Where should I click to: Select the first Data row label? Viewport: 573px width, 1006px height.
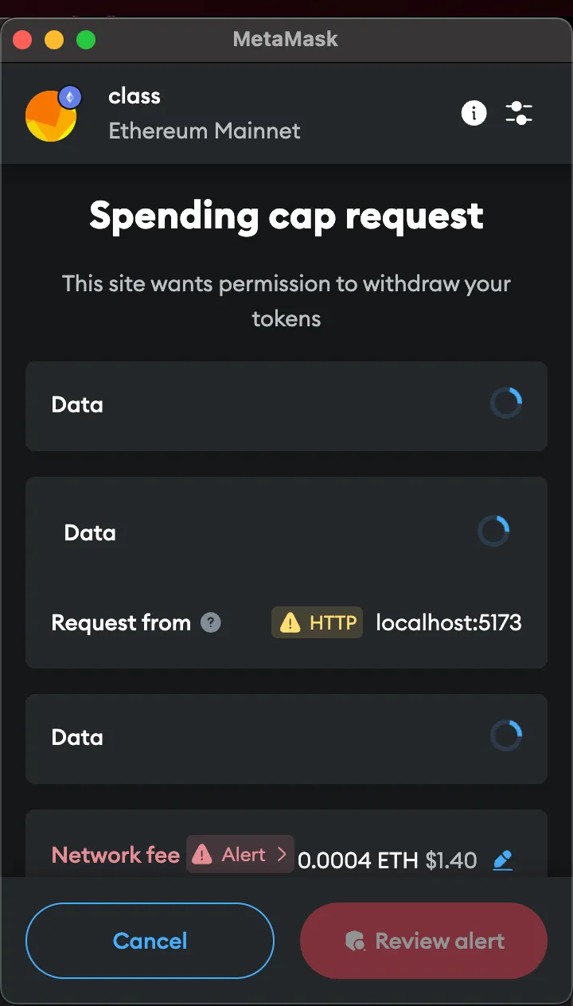coord(77,404)
